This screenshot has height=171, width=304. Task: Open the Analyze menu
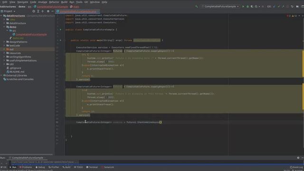point(42,2)
